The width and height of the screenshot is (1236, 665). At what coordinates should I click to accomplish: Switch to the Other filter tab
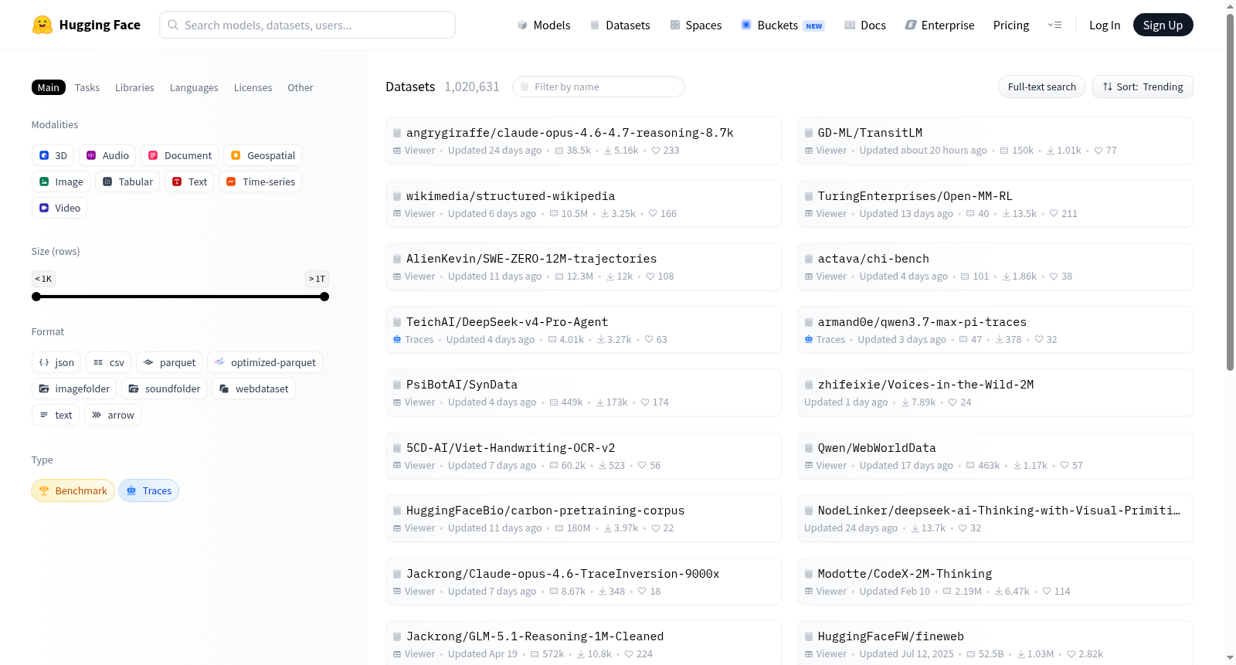pos(301,87)
